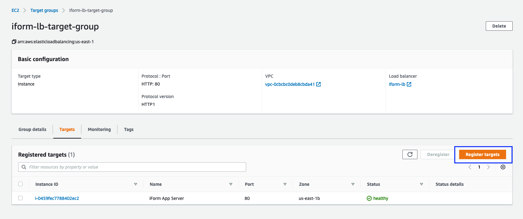Go to the next page arrow
Screen dimensions: 523x219
click(488, 167)
